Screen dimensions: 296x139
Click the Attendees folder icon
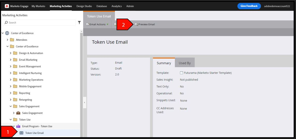12,40
